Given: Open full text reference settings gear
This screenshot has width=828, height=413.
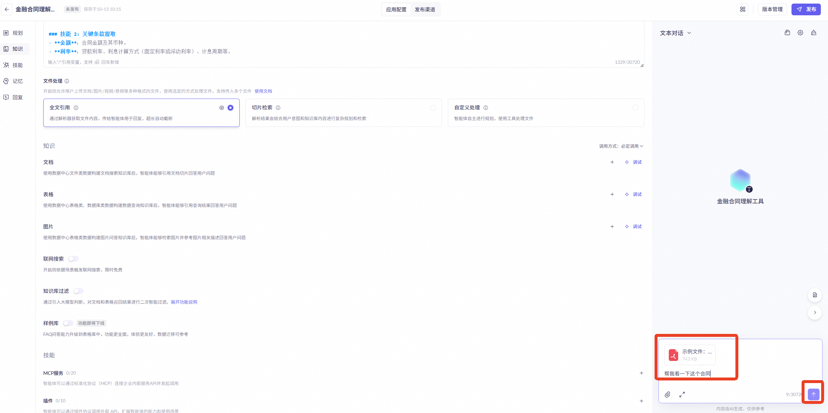Looking at the screenshot, I should pyautogui.click(x=222, y=108).
